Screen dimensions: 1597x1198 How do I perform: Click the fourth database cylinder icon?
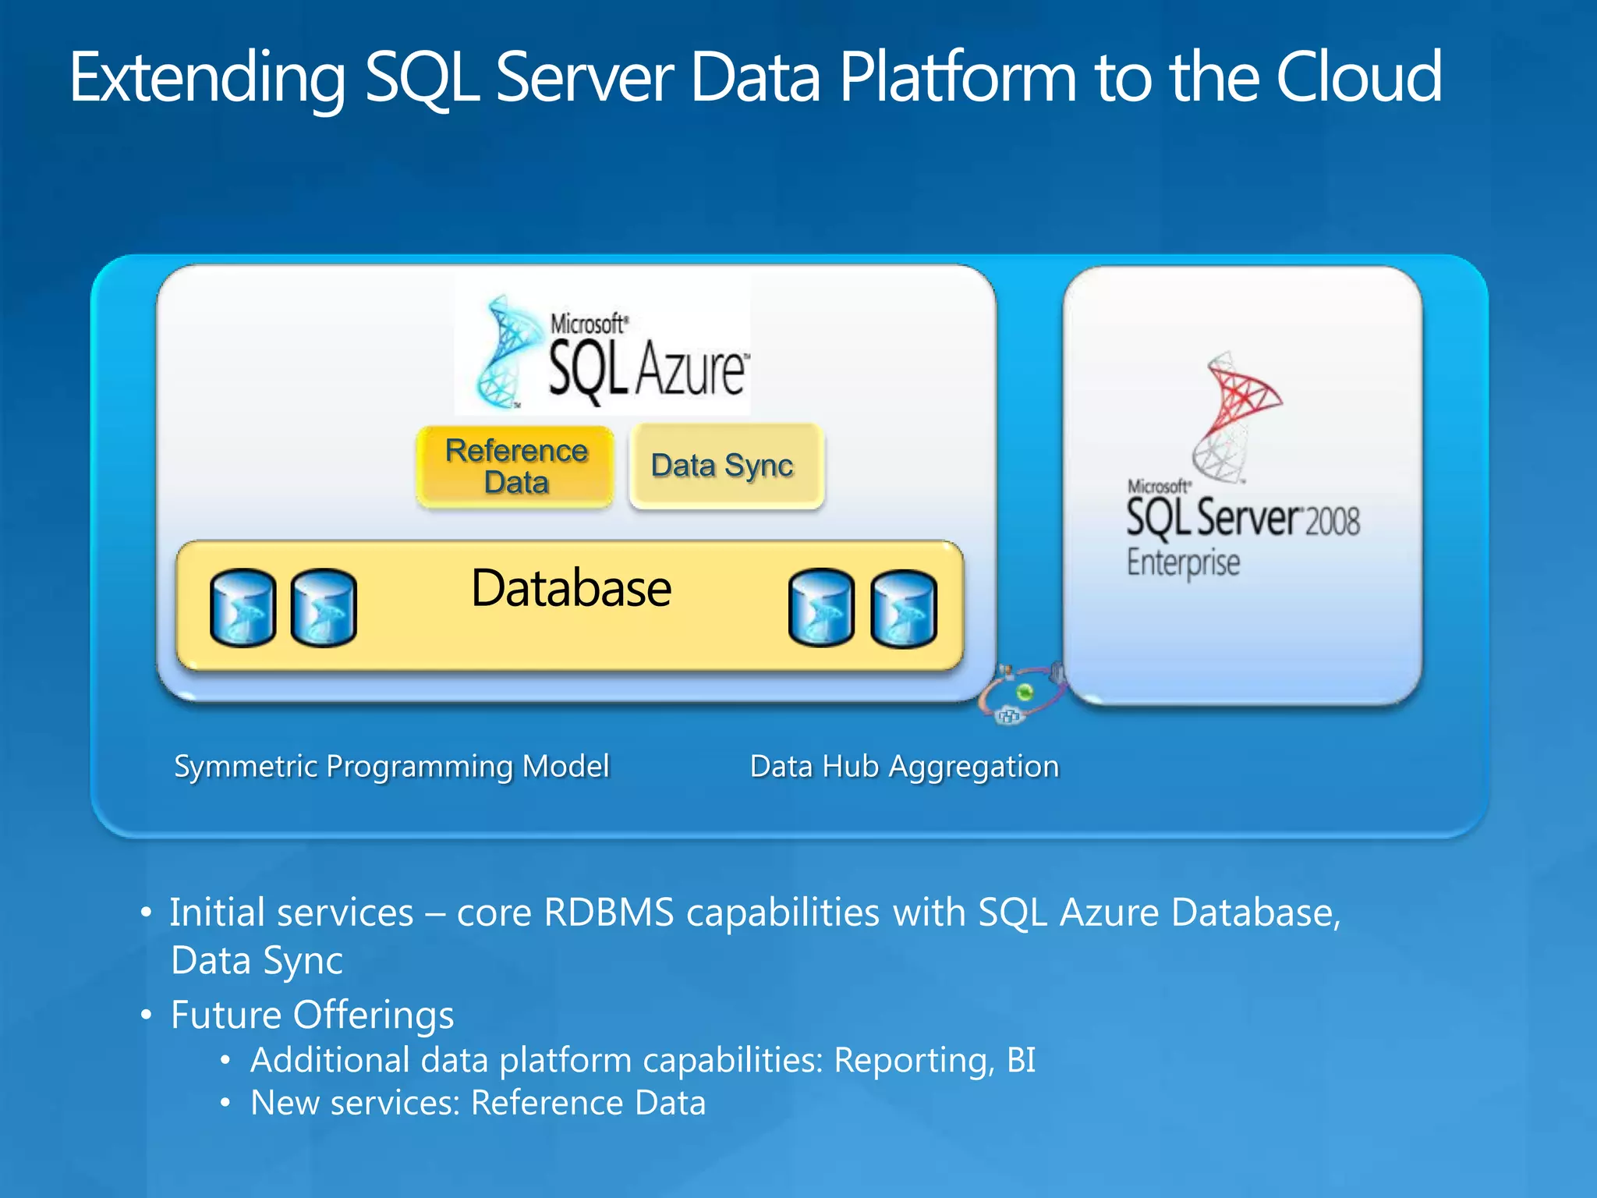(x=903, y=608)
